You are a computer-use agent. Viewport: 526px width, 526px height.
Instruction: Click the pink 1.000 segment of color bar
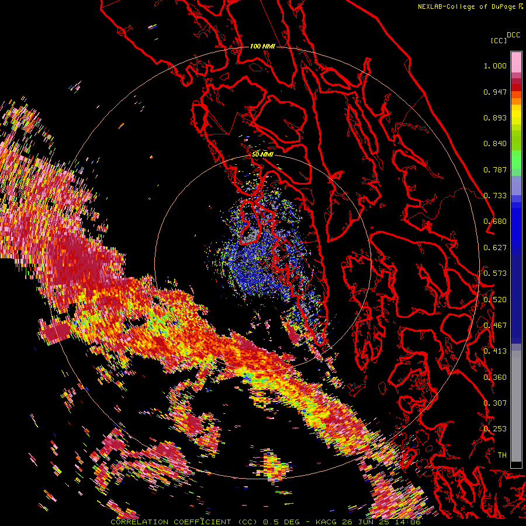[516, 63]
